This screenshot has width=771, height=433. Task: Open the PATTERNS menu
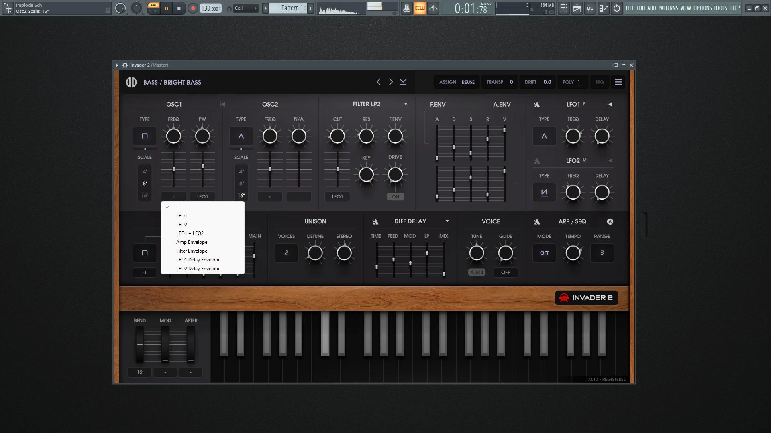click(x=668, y=8)
